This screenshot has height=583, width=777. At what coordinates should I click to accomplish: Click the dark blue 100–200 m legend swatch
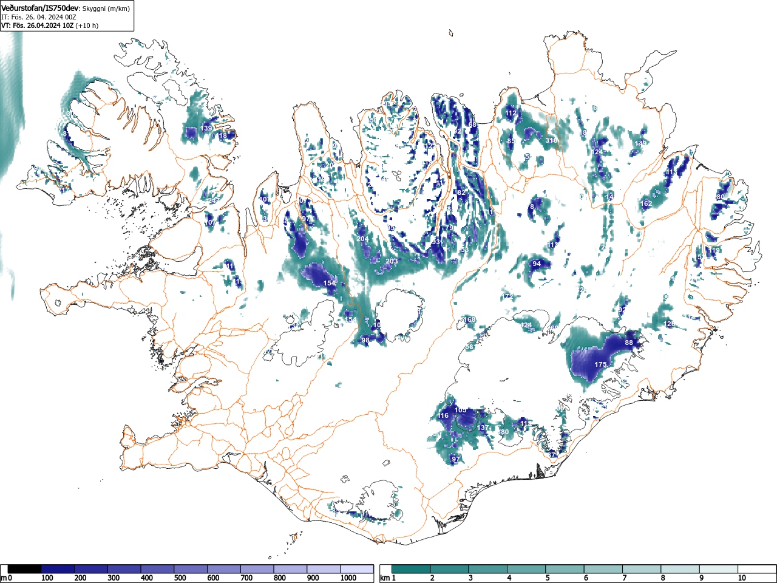[x=58, y=569]
